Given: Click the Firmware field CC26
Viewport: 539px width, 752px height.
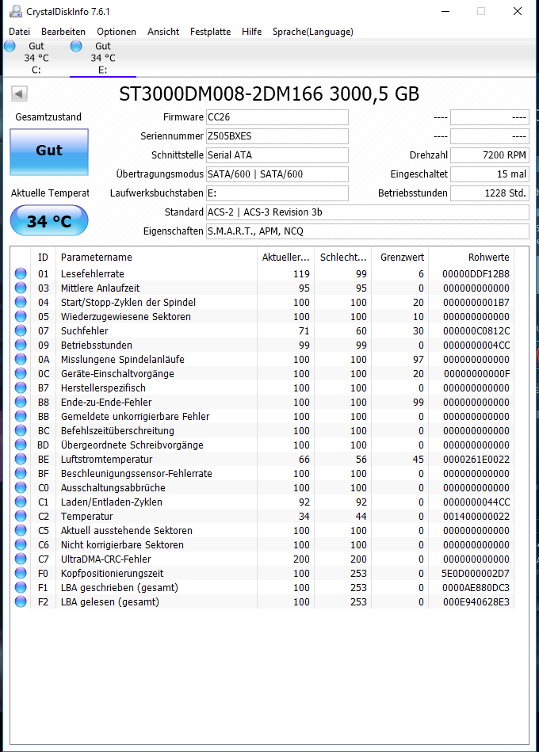Looking at the screenshot, I should click(277, 117).
